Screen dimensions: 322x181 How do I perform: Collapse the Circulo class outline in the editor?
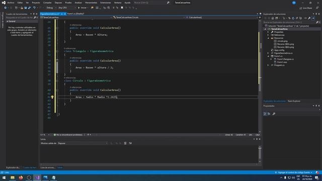point(57,81)
